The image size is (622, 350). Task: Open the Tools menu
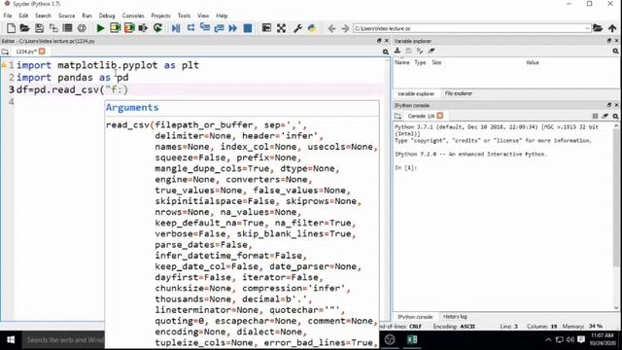[184, 16]
